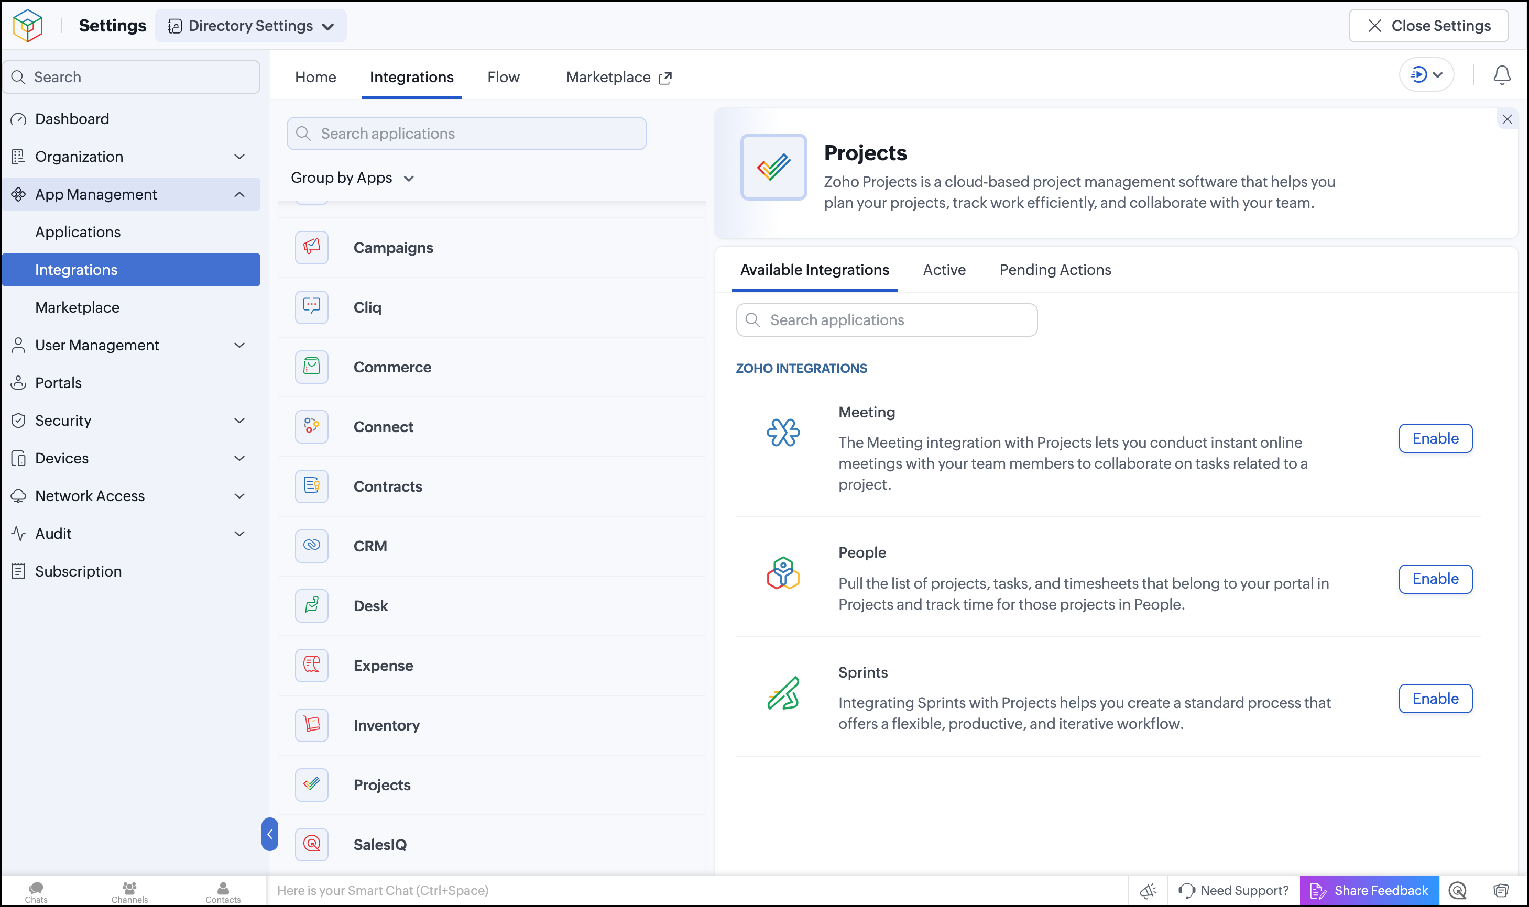Image resolution: width=1529 pixels, height=907 pixels.
Task: Click Need Support link
Action: point(1233,890)
